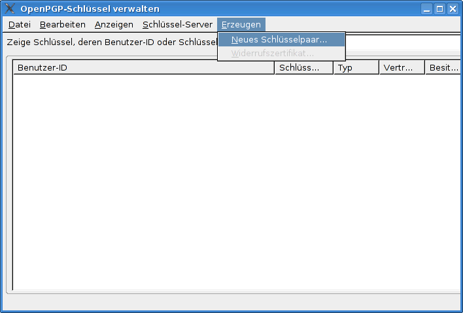This screenshot has width=463, height=313.
Task: Click inside the empty key list area
Action: 235,183
